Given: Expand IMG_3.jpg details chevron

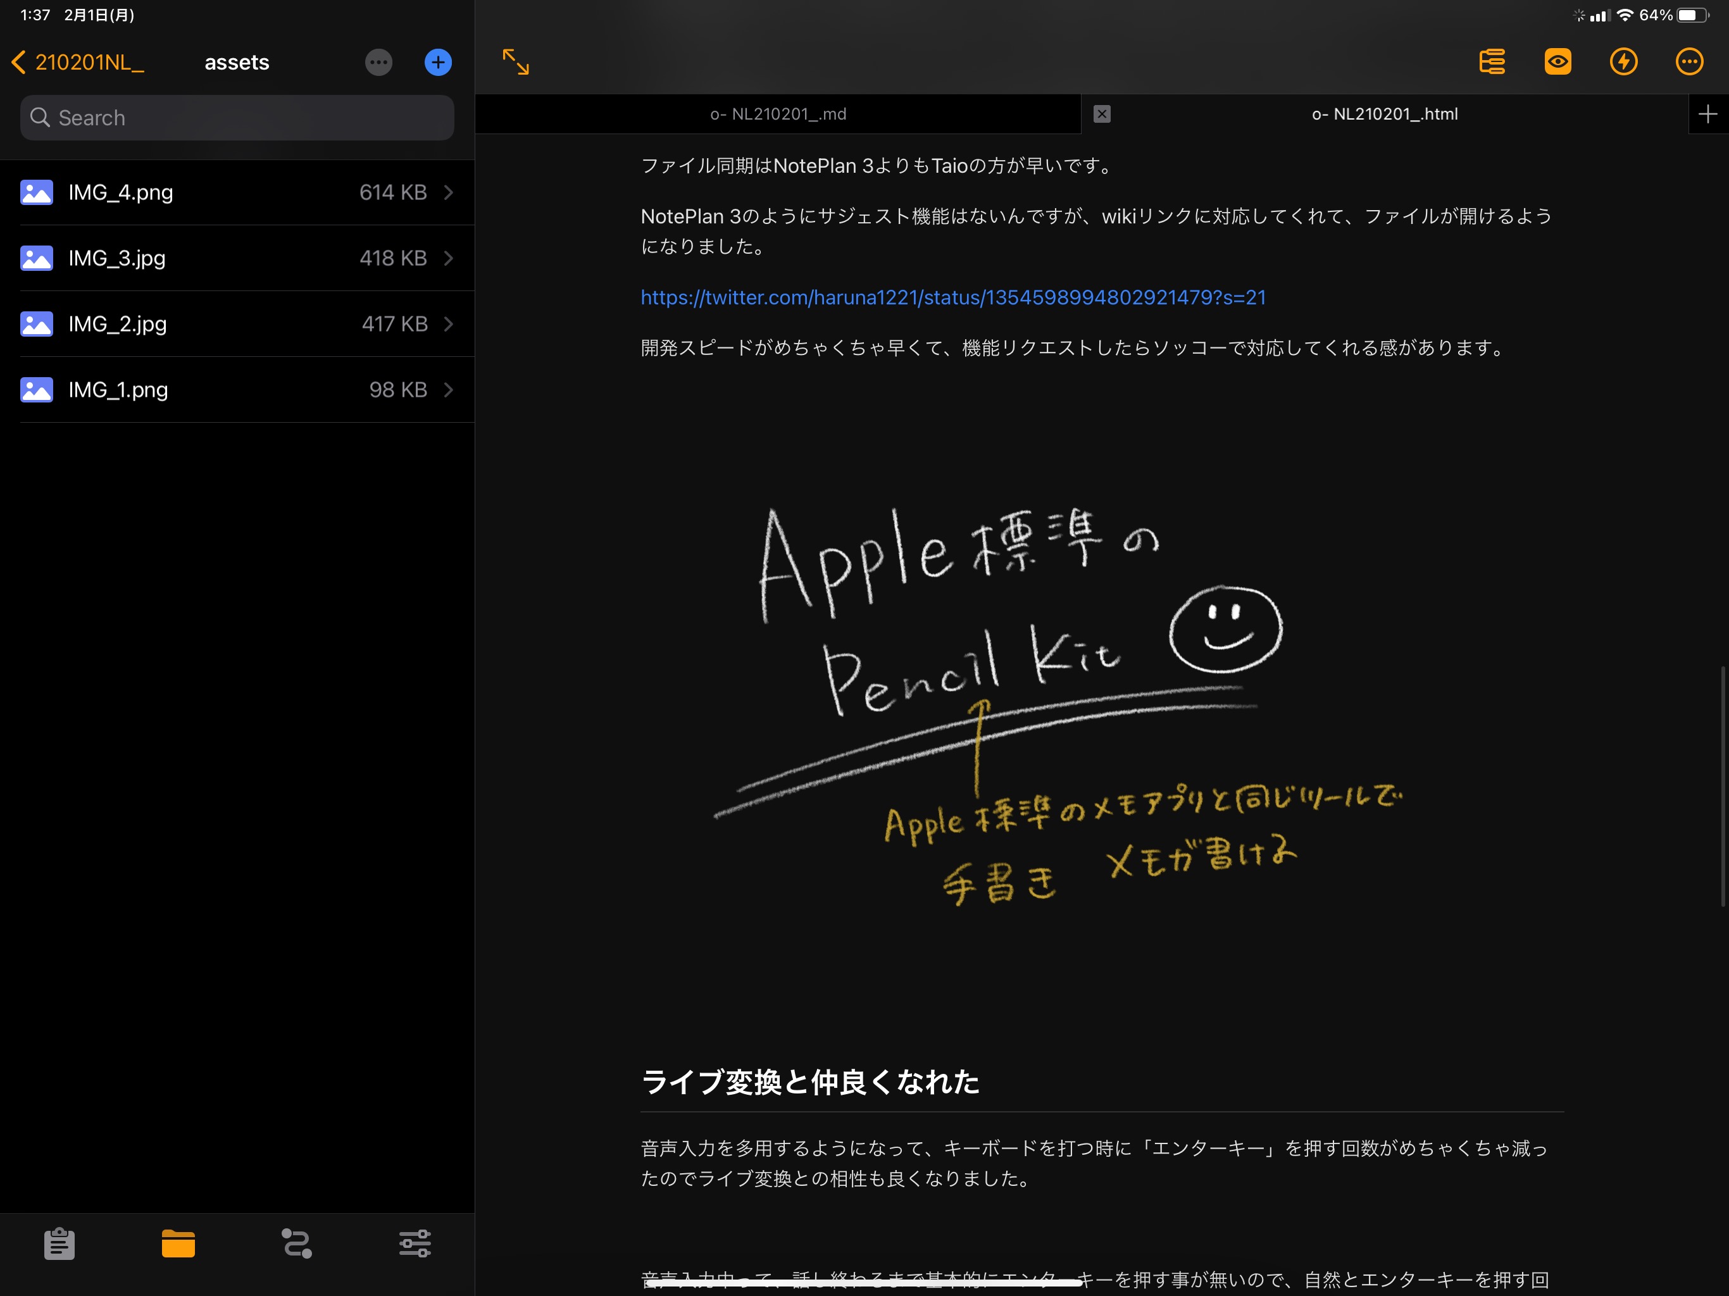Looking at the screenshot, I should [449, 258].
